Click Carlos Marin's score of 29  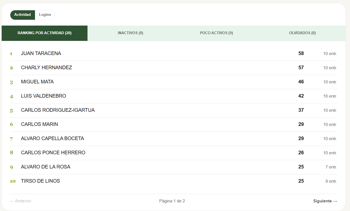(301, 124)
